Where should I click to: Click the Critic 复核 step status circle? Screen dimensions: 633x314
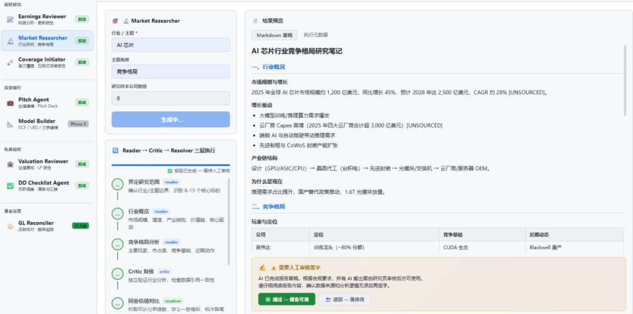point(117,274)
